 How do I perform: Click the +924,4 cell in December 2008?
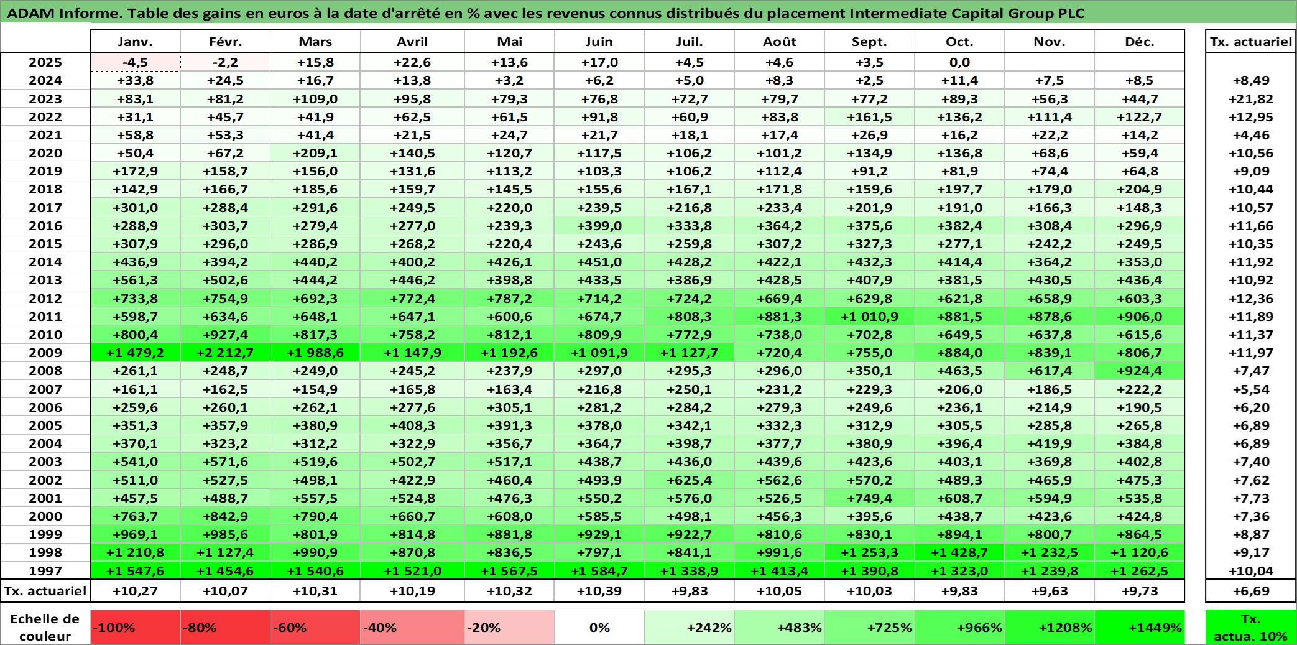(1139, 371)
